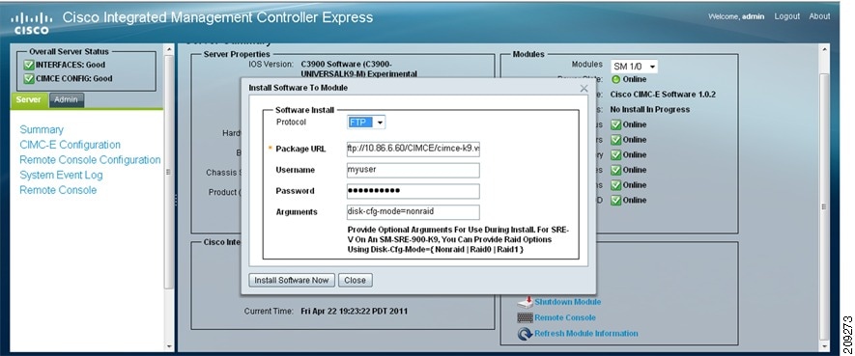Switch to the Server tab
855x356 pixels.
tap(28, 100)
